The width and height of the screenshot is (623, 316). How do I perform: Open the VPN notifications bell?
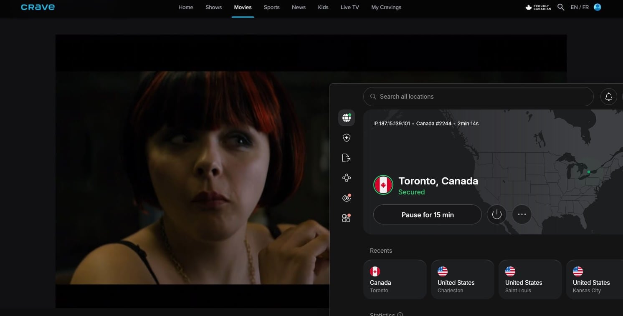coord(608,97)
